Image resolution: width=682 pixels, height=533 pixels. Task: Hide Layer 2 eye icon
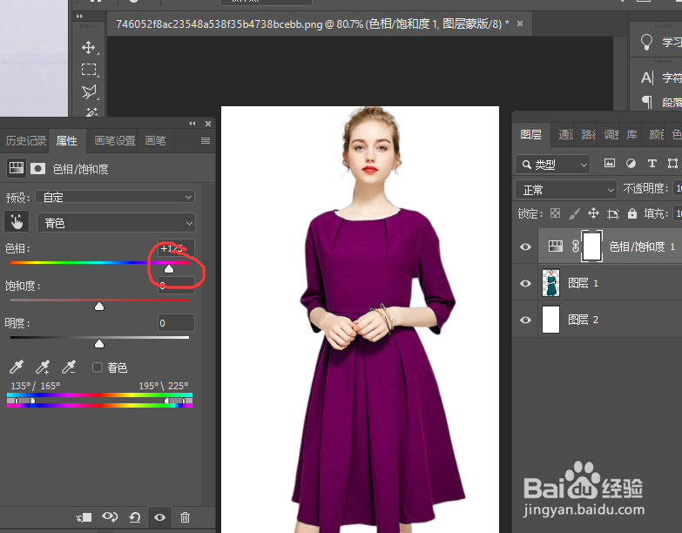(x=525, y=320)
